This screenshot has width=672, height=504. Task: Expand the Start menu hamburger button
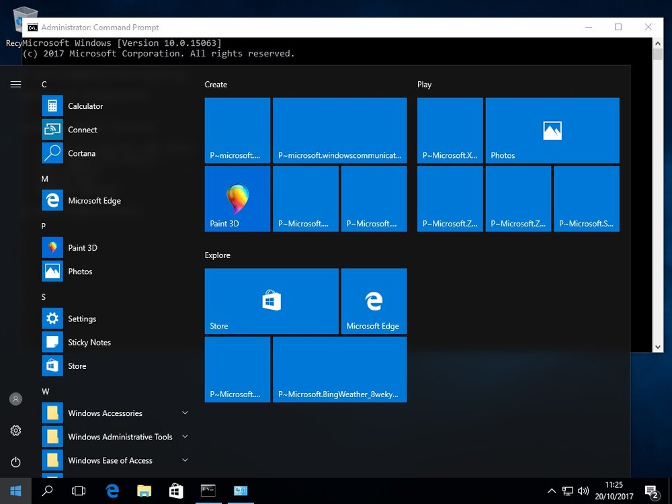pos(15,85)
